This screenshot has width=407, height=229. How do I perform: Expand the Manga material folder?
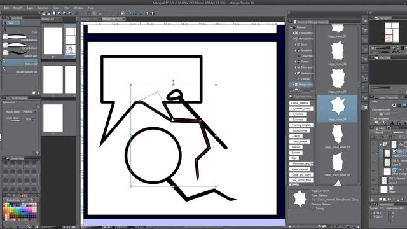click(x=293, y=85)
